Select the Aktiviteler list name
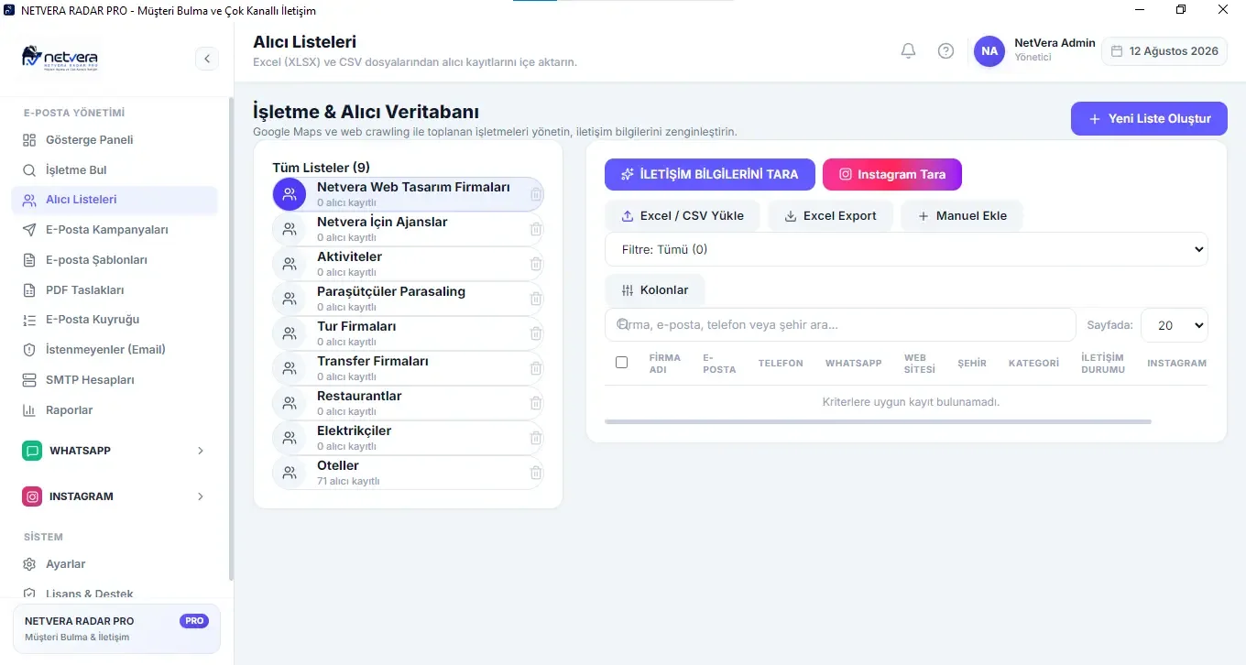The height and width of the screenshot is (665, 1246). point(349,257)
